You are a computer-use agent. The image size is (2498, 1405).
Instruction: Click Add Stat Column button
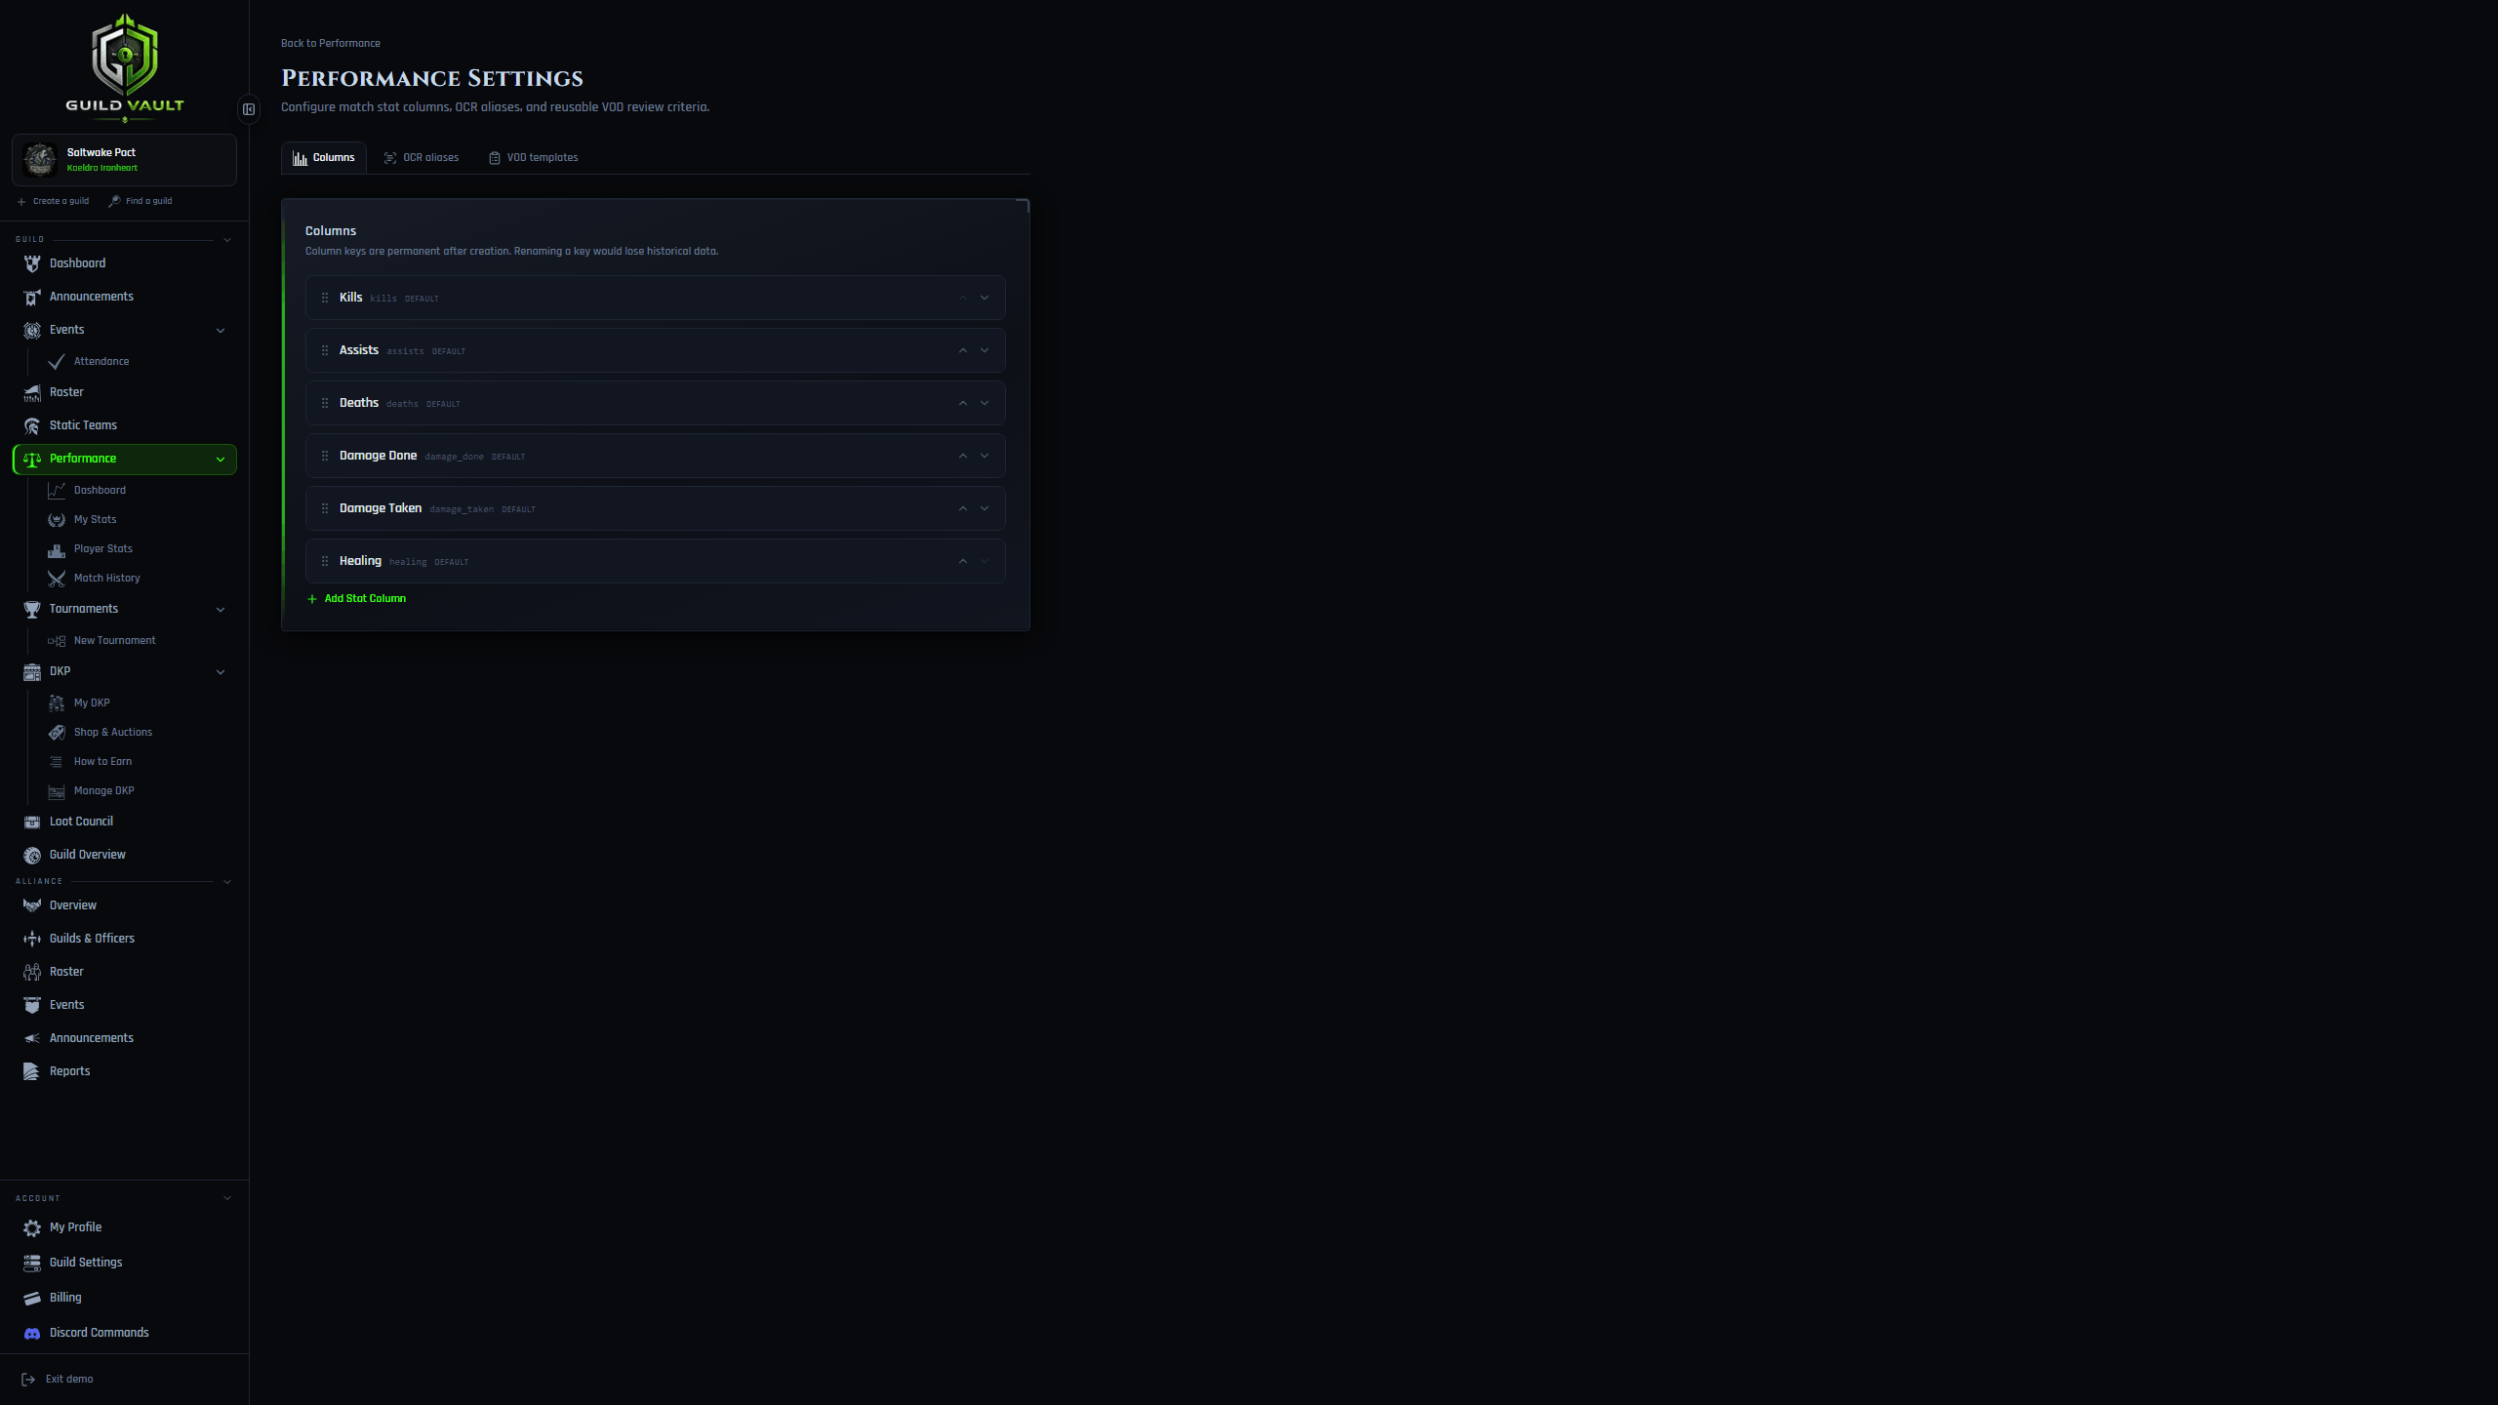coord(356,599)
